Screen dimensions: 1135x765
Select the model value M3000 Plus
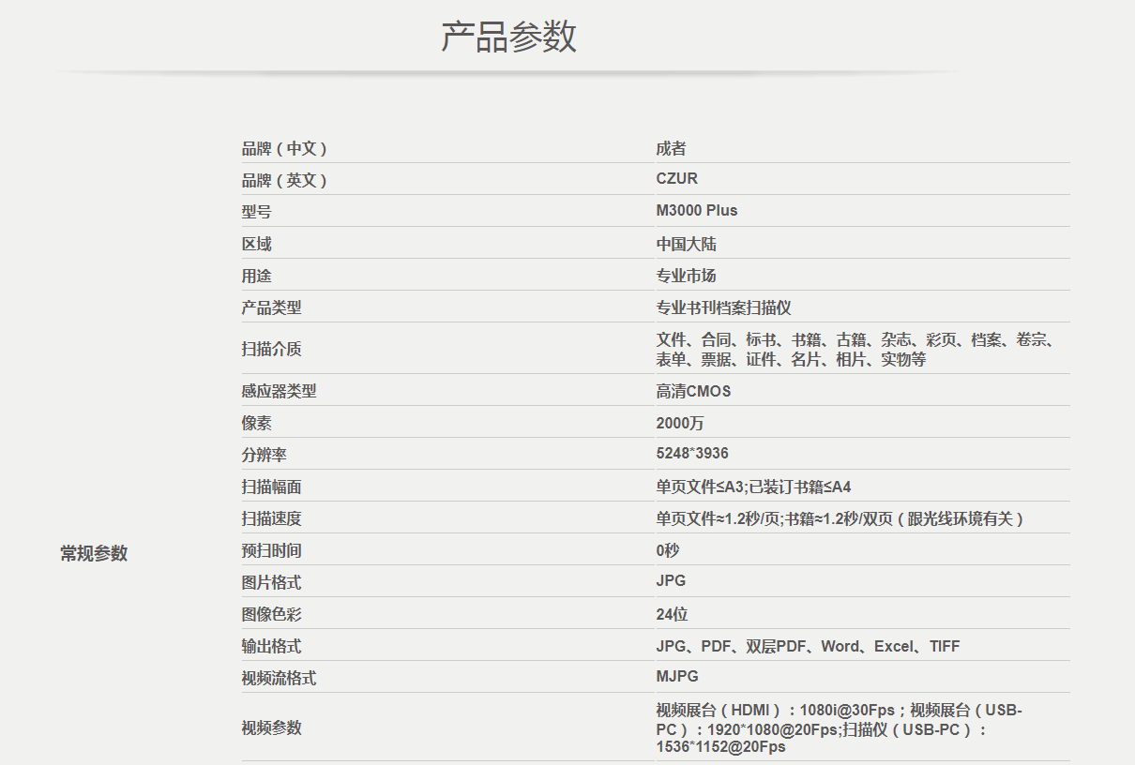pos(697,211)
